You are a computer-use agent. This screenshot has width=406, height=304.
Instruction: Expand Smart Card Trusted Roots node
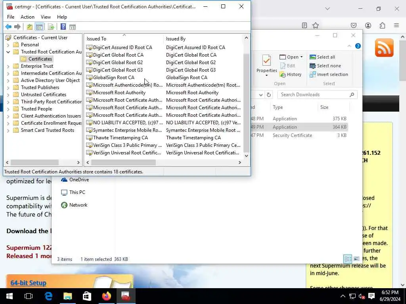point(8,130)
